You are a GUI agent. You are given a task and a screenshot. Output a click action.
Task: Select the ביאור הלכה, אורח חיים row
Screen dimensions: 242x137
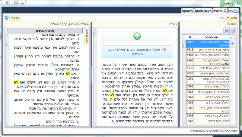tap(210, 68)
